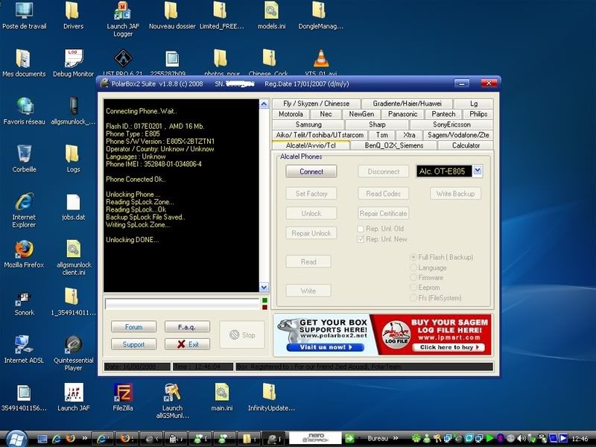Open the Drivers folder on desktop
Image resolution: width=596 pixels, height=447 pixels.
(73, 15)
